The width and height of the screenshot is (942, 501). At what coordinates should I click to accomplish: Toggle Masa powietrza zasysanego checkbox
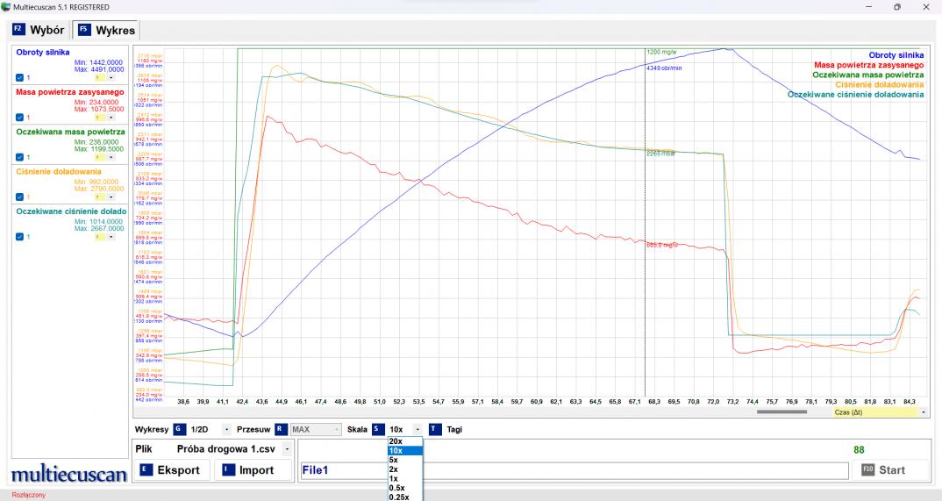[x=19, y=118]
